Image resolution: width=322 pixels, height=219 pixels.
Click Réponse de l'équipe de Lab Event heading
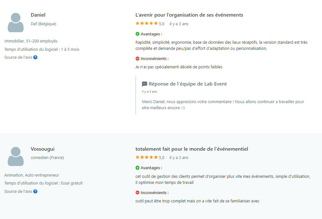click(188, 84)
